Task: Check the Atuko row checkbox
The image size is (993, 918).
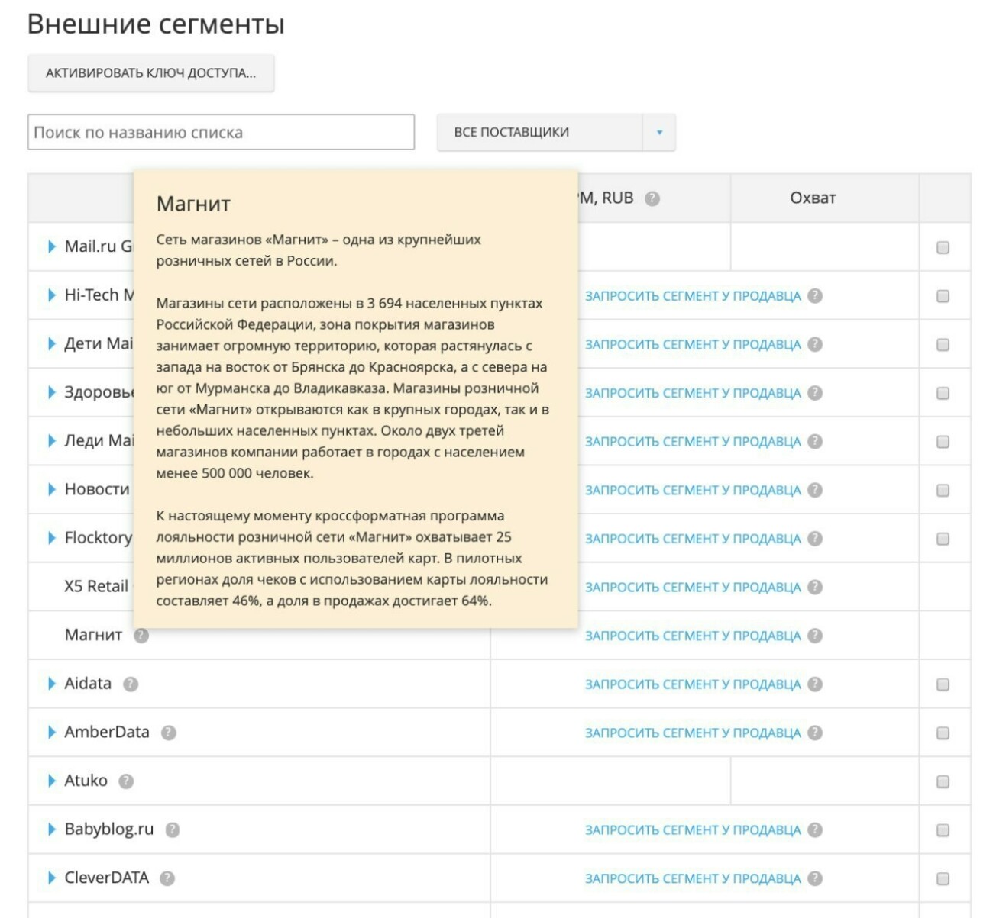Action: (x=943, y=781)
